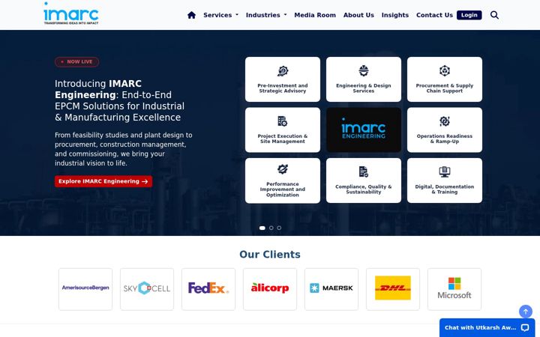Click the Compliance, Quality & Sustainability label
This screenshot has height=337, width=540.
tap(363, 189)
